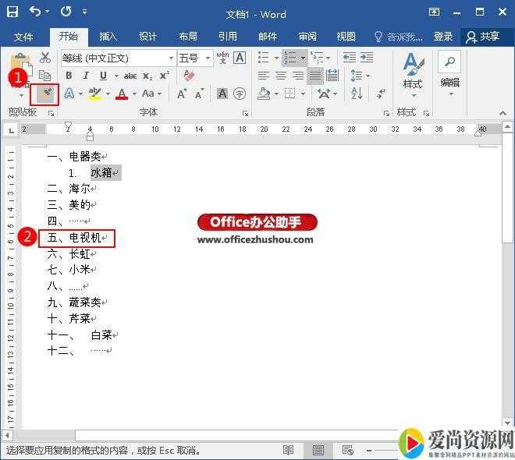Toggle strikethrough formatting
515x460 pixels.
(x=130, y=76)
